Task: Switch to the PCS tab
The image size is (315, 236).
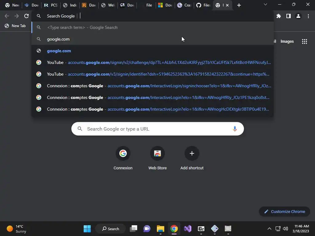Action: pyautogui.click(x=51, y=5)
